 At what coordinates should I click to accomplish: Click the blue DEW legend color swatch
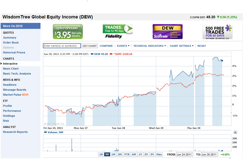[x=92, y=54]
